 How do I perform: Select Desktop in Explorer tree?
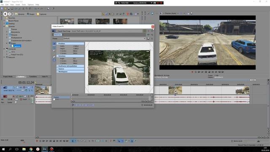click(11, 24)
